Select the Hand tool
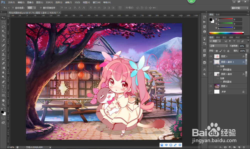Image resolution: width=250 pixels, height=149 pixels. point(3,100)
